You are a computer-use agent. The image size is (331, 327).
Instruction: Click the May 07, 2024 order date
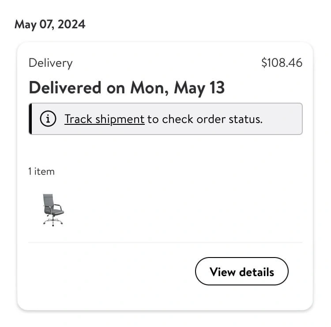coord(50,24)
